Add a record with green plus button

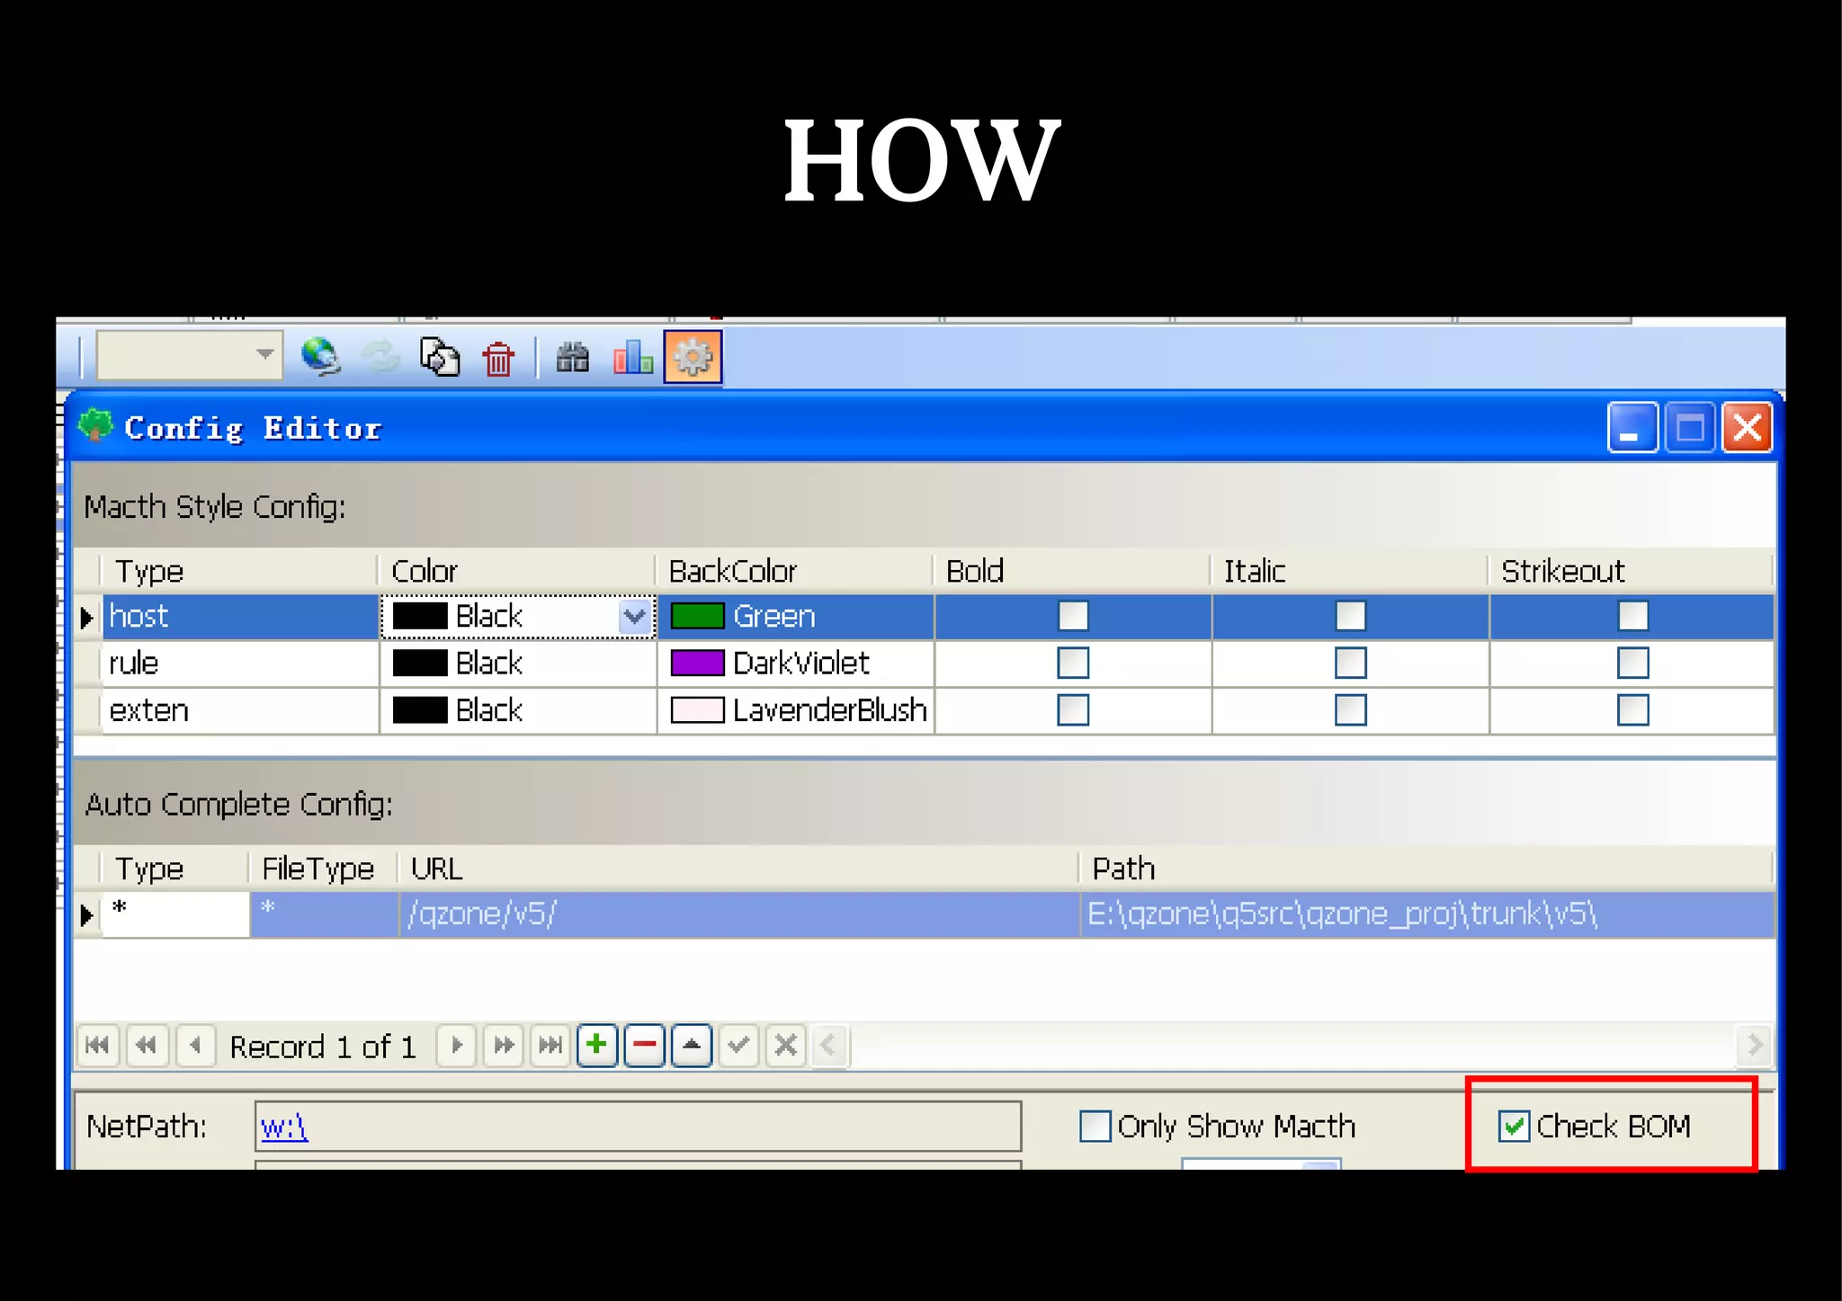tap(596, 1045)
